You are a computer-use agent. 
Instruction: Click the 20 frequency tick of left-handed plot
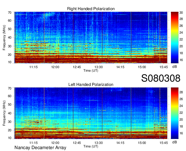click(x=10, y=130)
